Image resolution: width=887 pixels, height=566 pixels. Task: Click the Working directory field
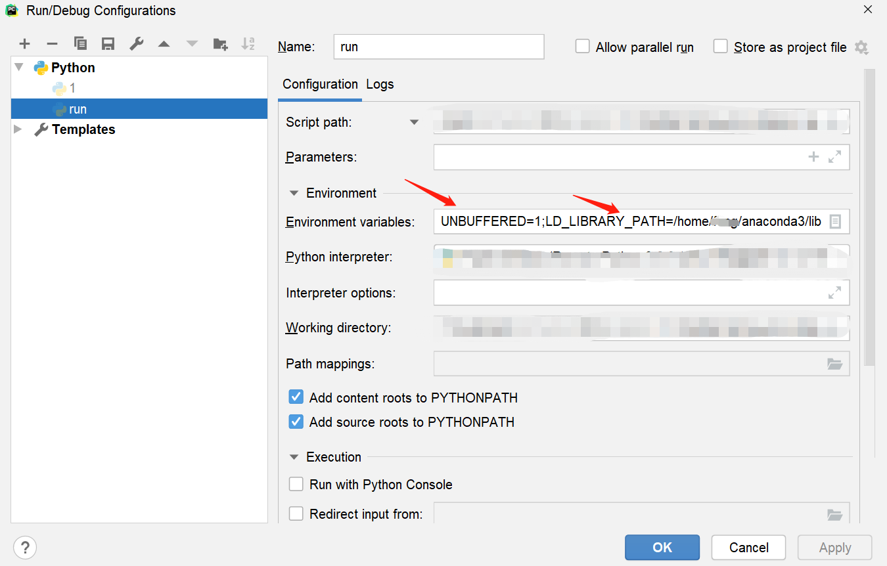point(641,328)
